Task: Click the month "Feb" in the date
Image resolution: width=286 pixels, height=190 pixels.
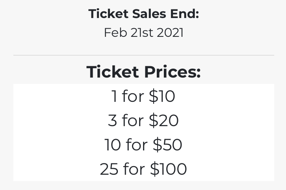Action: tap(115, 33)
